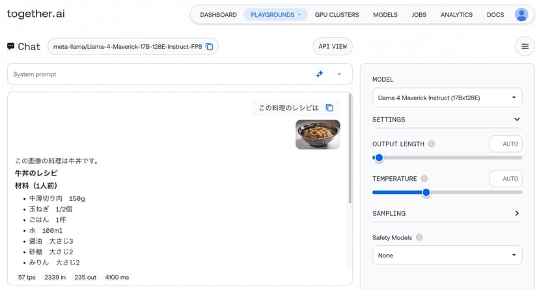Open the Docs link

click(495, 14)
